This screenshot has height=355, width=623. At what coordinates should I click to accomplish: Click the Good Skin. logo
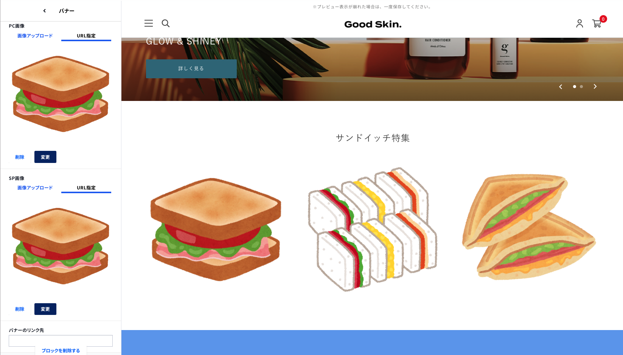pos(373,24)
